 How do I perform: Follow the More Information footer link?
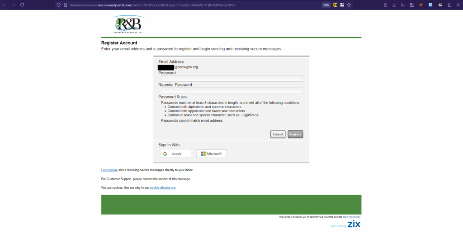pos(351,217)
